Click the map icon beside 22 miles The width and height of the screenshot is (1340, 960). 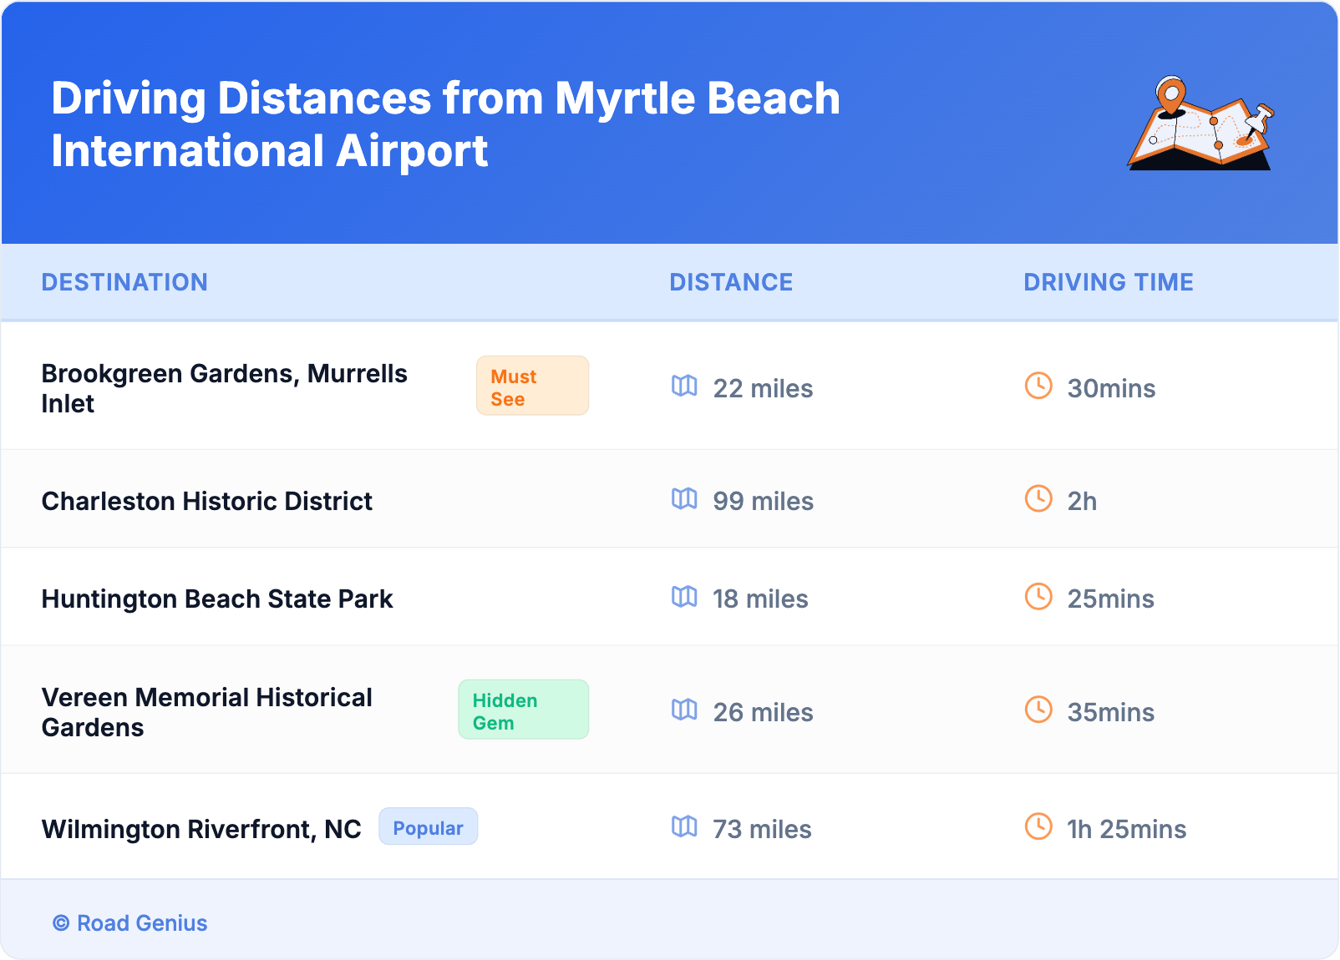point(684,386)
